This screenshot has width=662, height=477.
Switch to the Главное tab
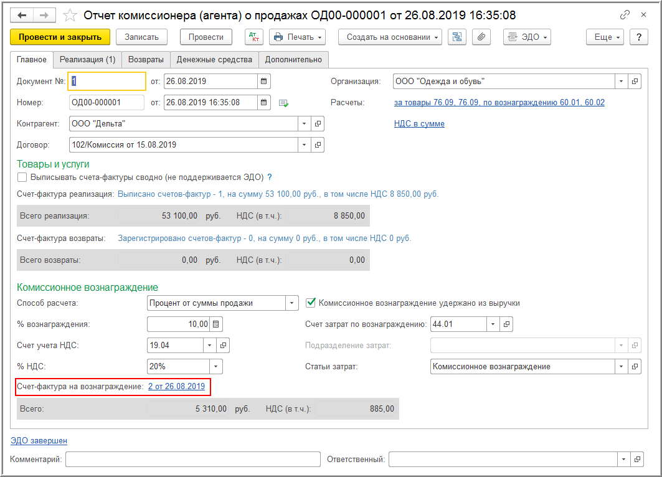[x=32, y=60]
